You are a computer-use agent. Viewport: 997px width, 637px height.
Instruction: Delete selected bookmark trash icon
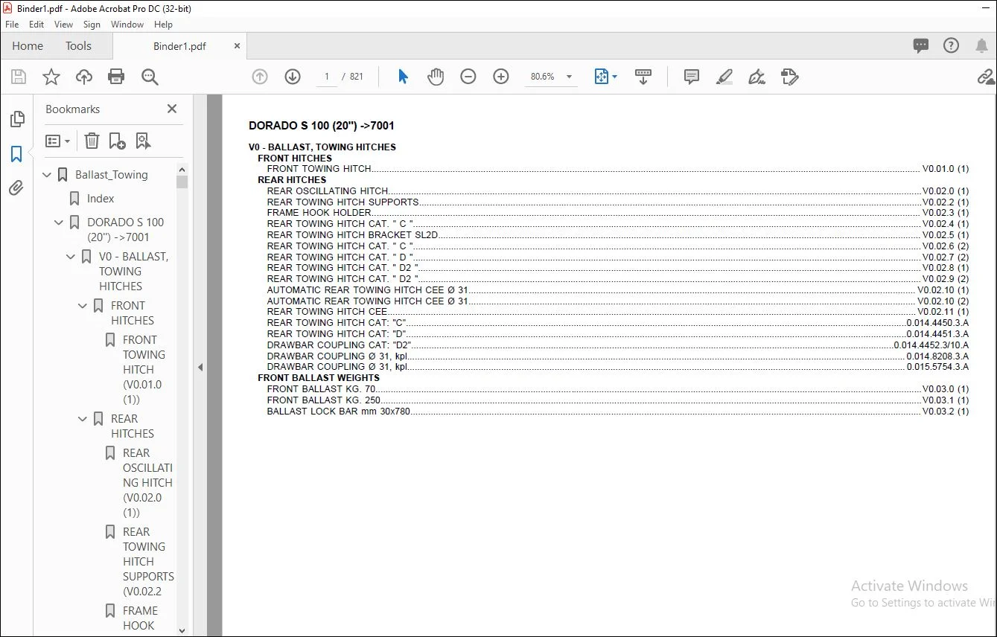click(x=92, y=141)
